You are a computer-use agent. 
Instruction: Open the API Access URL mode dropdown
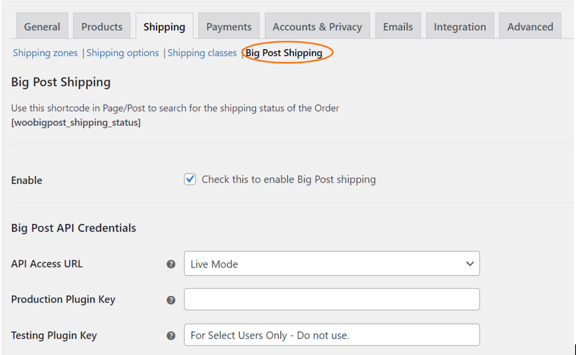point(331,264)
